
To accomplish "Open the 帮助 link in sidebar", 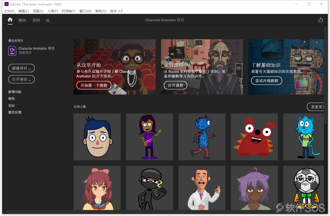I will [x=11, y=99].
